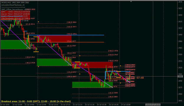
Task: Click the 22 Jul 2016 time axis label
Action: [x=5, y=105]
